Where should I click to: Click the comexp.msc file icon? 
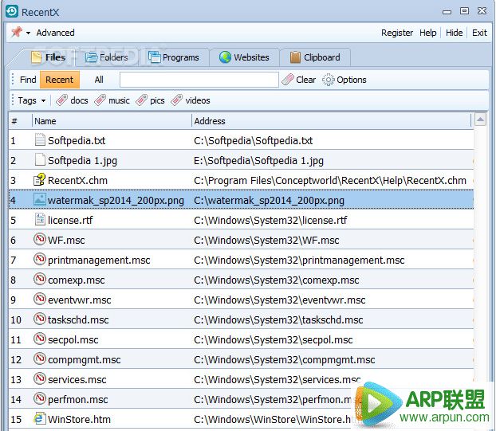[40, 279]
